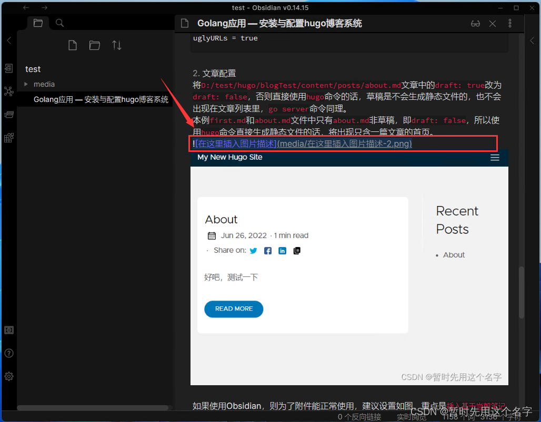Open the vault switcher
The width and height of the screenshot is (541, 422).
8,330
